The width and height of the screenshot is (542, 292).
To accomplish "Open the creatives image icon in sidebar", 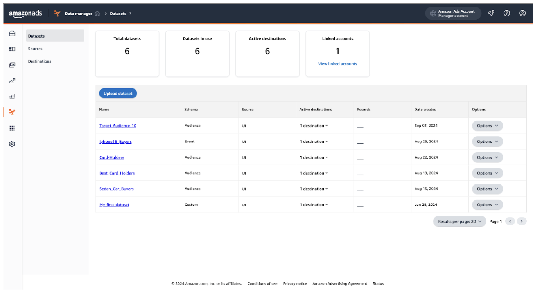I will (x=12, y=65).
